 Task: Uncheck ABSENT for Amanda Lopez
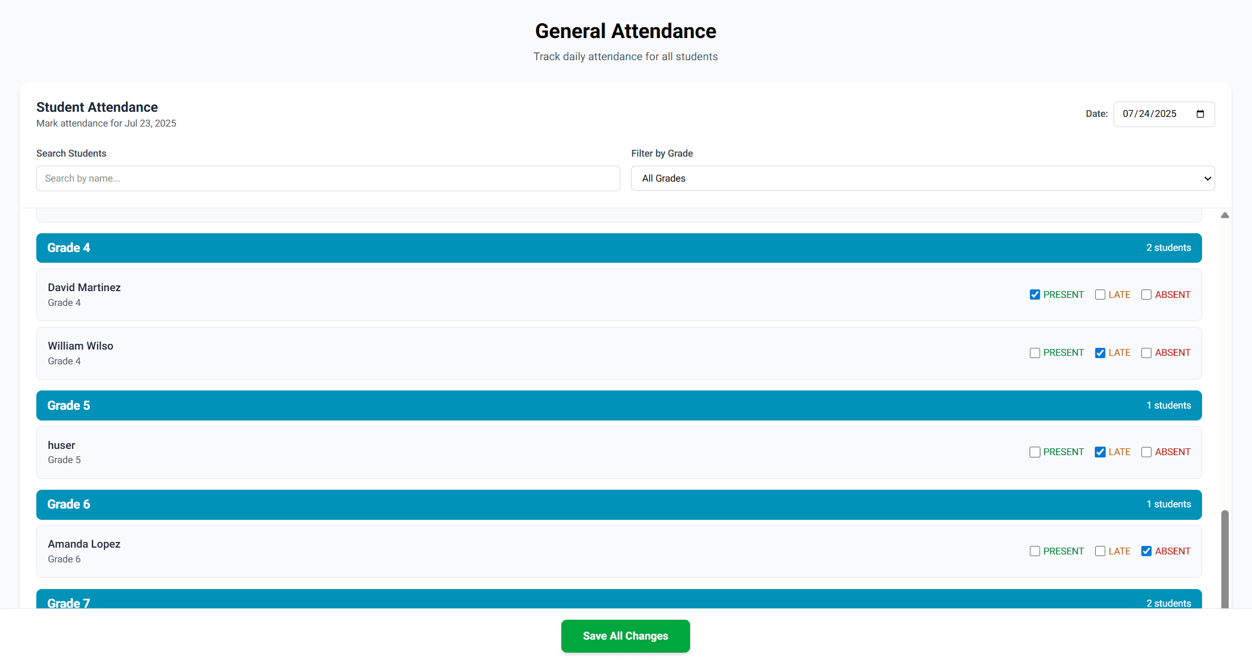pos(1146,552)
